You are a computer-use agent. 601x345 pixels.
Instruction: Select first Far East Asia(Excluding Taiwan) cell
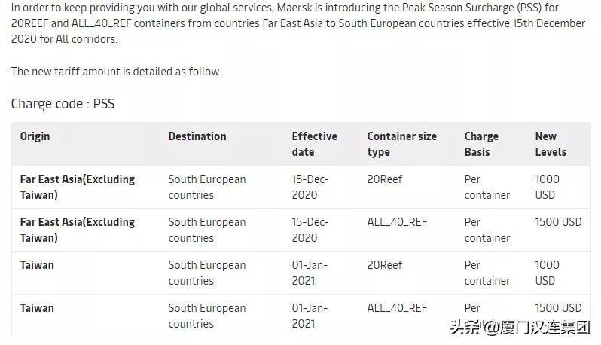tap(77, 187)
